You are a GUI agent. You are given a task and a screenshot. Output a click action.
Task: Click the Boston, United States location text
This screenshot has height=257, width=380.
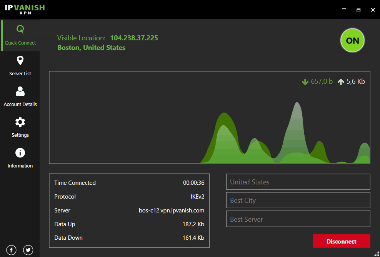[92, 47]
